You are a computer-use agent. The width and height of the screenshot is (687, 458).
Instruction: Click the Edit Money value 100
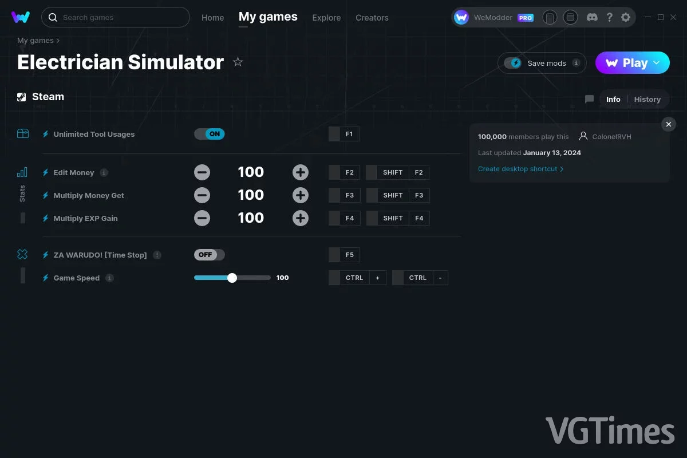(x=251, y=172)
